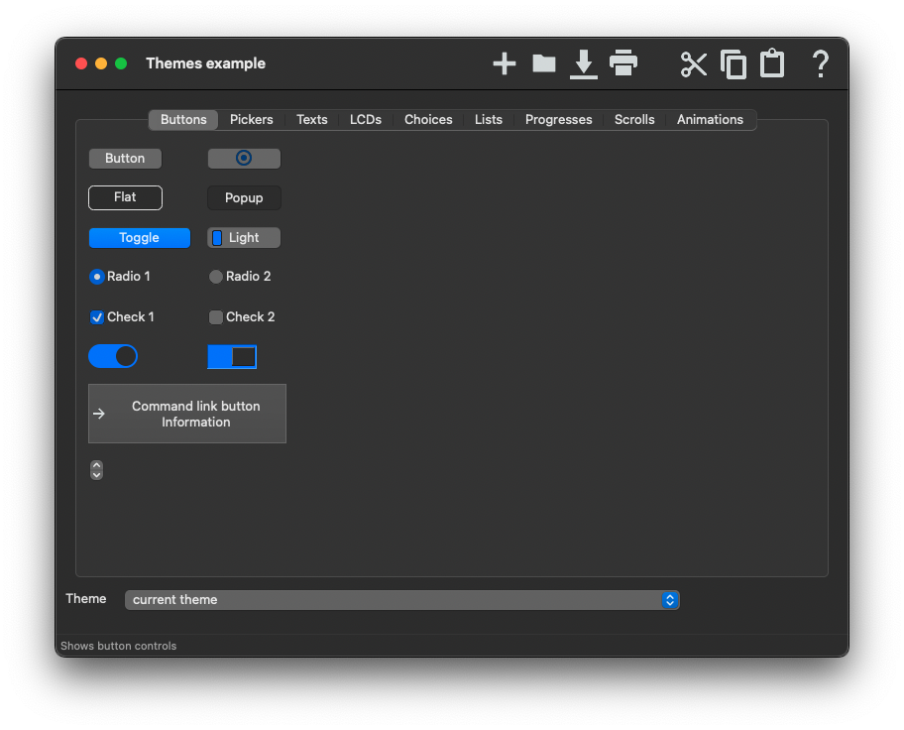Click the plus (new) toolbar icon
904x730 pixels.
[x=505, y=64]
